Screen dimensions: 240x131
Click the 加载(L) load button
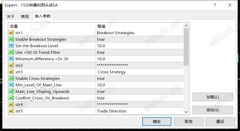pos(213,97)
